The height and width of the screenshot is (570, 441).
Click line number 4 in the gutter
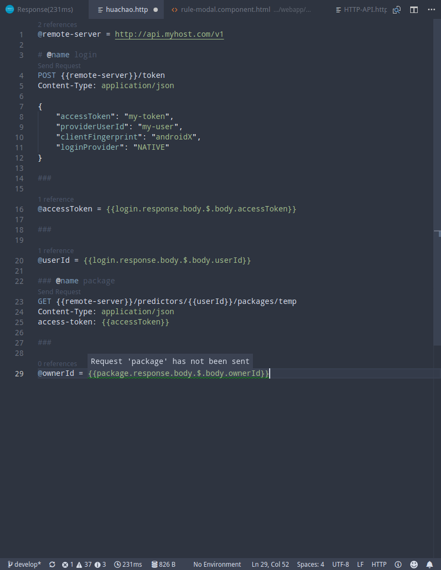pyautogui.click(x=22, y=76)
